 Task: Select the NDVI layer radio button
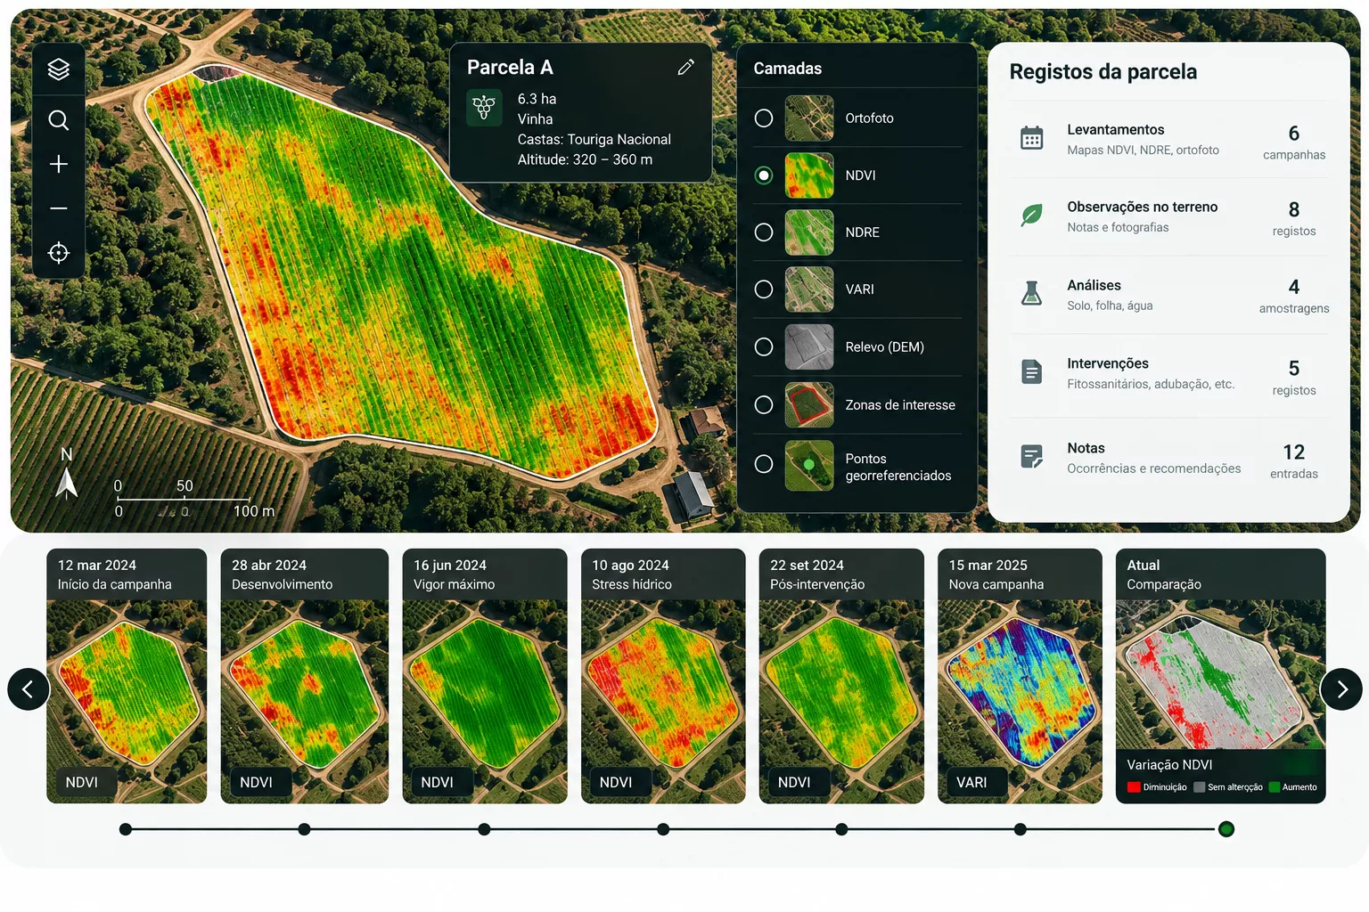(x=764, y=175)
